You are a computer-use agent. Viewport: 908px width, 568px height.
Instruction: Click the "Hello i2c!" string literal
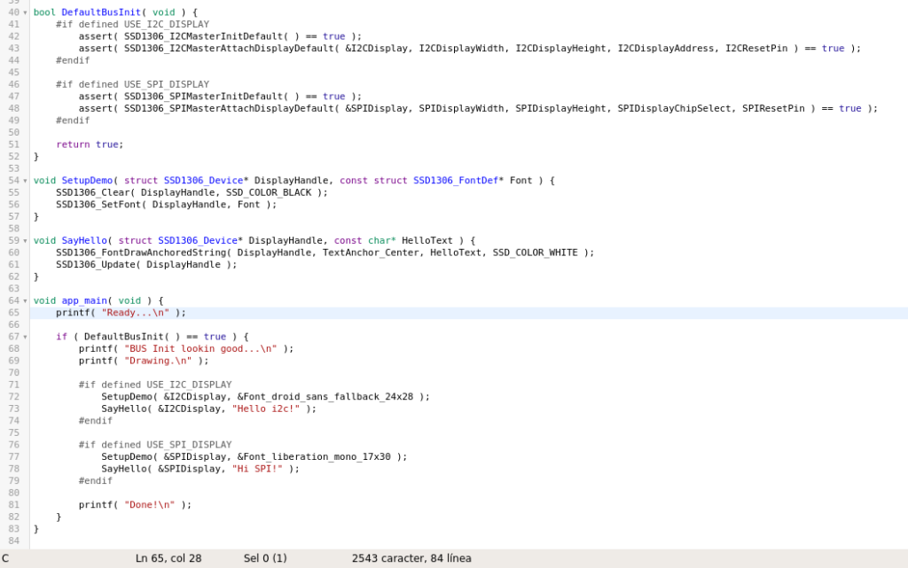coord(266,408)
